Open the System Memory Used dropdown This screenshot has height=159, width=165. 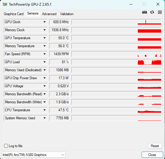[25, 118]
